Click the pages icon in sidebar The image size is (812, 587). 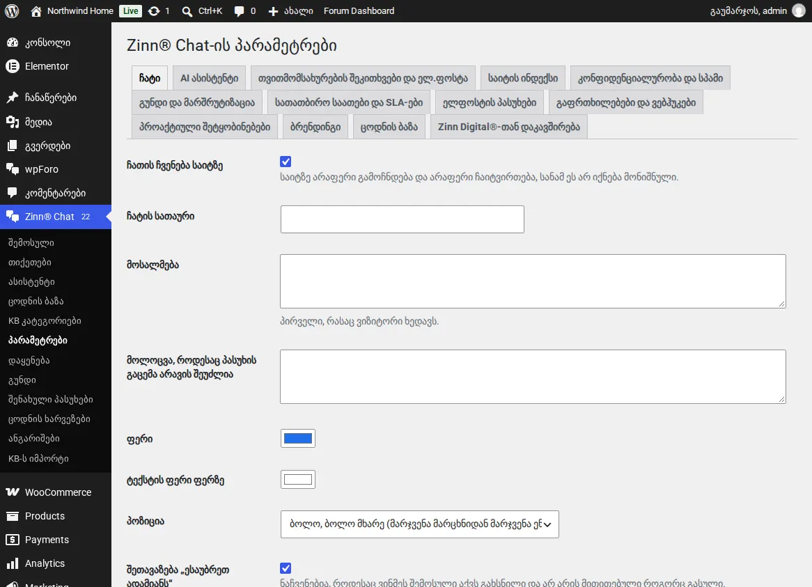[13, 146]
